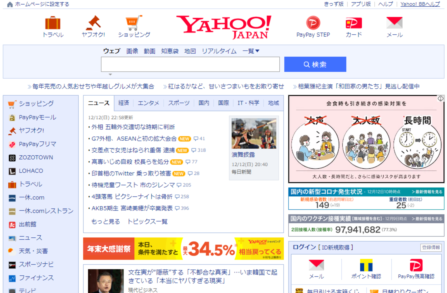447x293 pixels.
Task: Select the 知恵袋 search tab
Action: [x=170, y=51]
